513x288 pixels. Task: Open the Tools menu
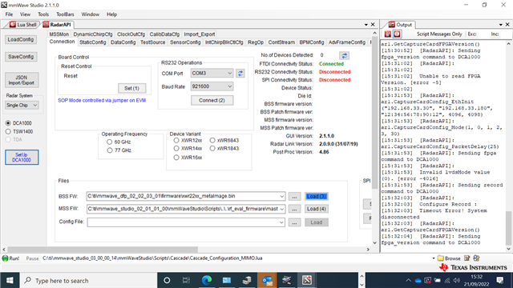point(43,14)
